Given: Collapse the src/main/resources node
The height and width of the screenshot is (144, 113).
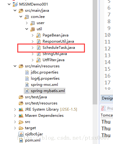Looking at the screenshot, I should point(15,66).
